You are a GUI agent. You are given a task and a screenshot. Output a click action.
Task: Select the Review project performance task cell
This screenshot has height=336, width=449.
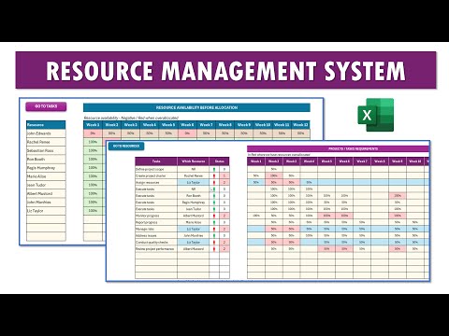(x=156, y=249)
